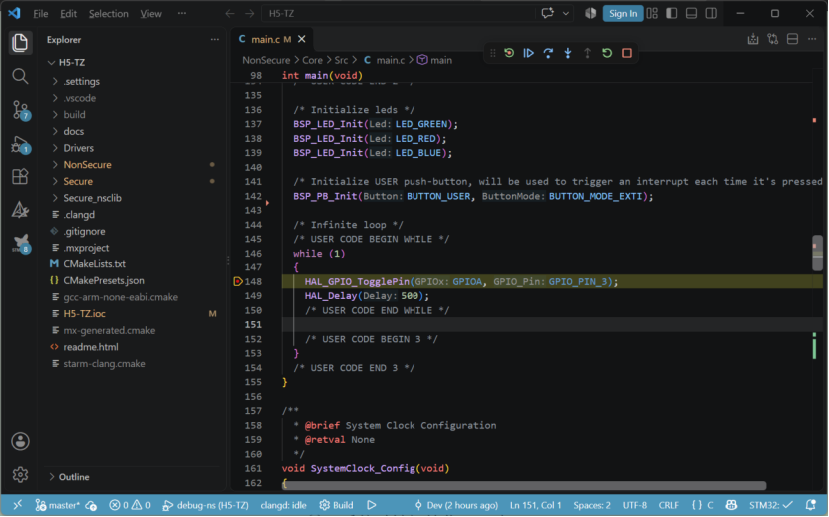Image resolution: width=829 pixels, height=517 pixels.
Task: Open the Search view in activity bar
Action: click(20, 76)
